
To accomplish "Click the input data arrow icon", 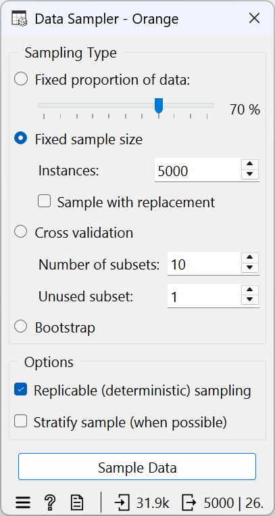I will [x=122, y=502].
